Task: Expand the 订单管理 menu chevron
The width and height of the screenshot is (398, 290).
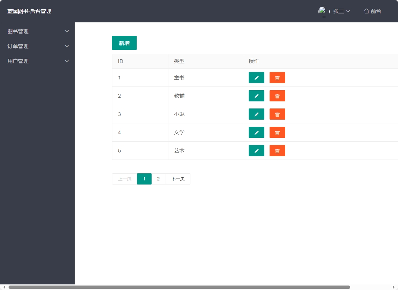Action: [x=67, y=46]
